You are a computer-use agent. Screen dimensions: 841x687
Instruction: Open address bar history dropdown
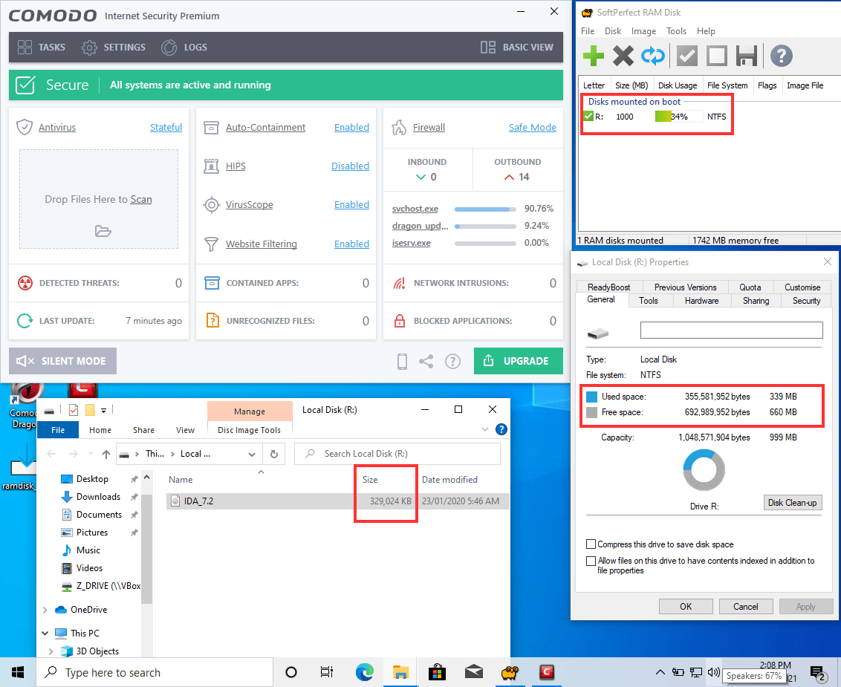coord(252,455)
